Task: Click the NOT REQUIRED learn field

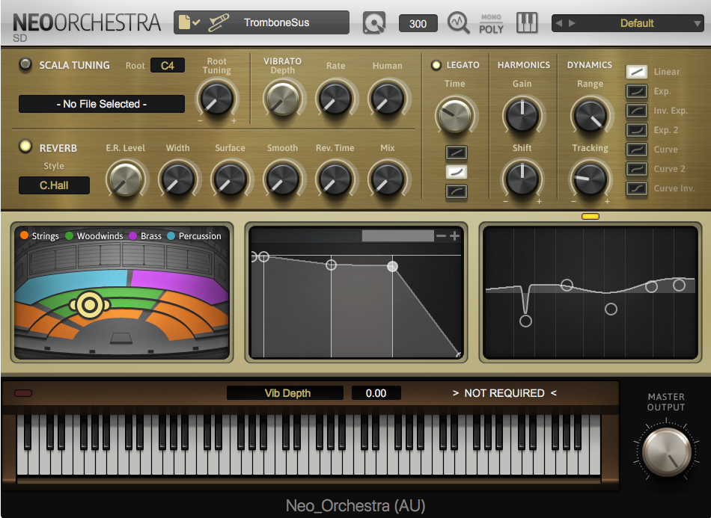Action: (x=504, y=393)
